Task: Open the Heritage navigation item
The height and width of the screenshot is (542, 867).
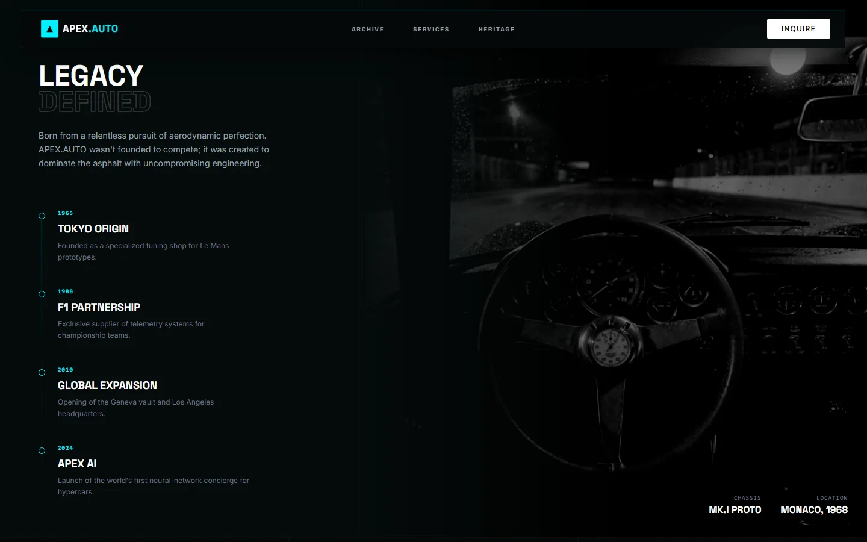Action: coord(496,30)
